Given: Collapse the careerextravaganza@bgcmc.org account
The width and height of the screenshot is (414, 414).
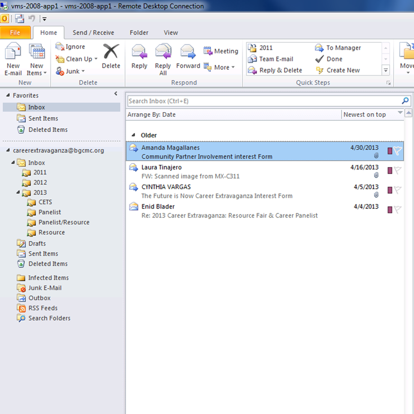Looking at the screenshot, I should (8, 150).
